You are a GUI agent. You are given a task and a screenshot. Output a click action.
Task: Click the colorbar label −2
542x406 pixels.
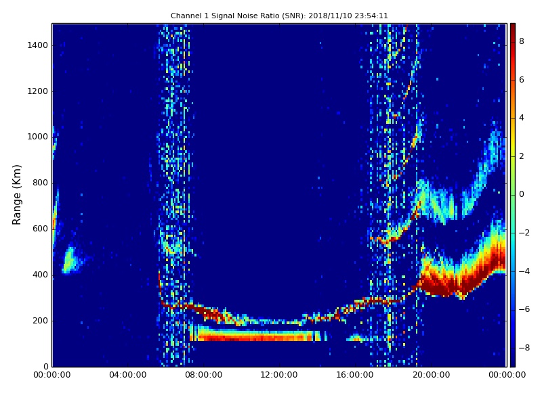click(524, 233)
